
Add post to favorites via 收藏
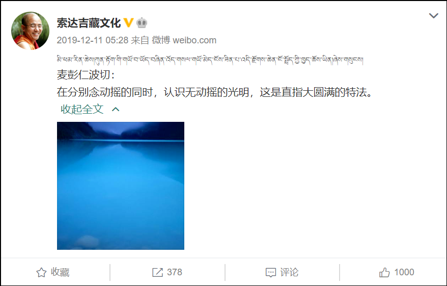(60, 272)
